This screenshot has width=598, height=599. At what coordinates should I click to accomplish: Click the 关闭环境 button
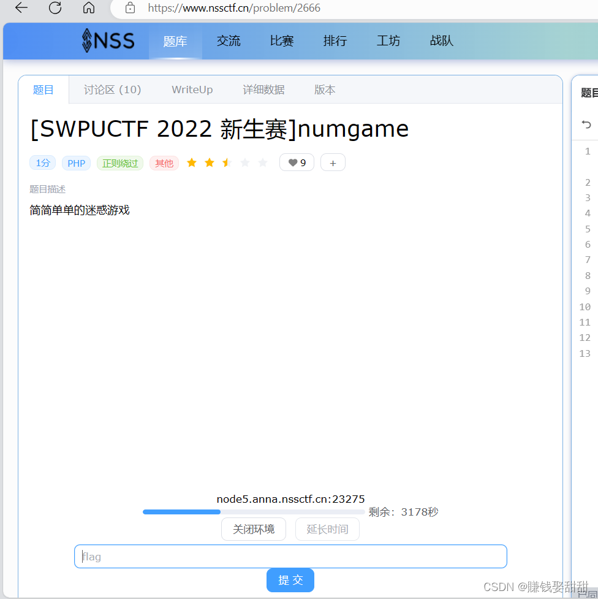pyautogui.click(x=254, y=528)
